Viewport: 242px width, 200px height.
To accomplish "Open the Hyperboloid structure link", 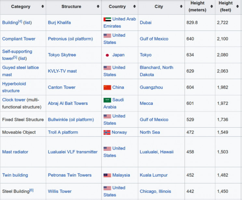I will point(14,87).
